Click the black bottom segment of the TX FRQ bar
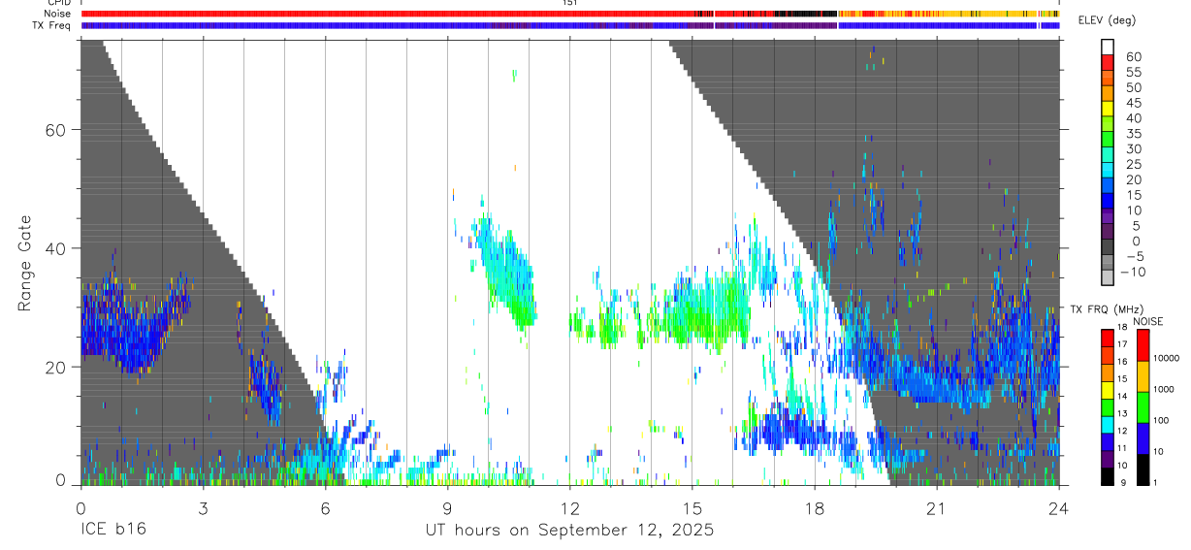Image resolution: width=1191 pixels, height=550 pixels. (1108, 476)
